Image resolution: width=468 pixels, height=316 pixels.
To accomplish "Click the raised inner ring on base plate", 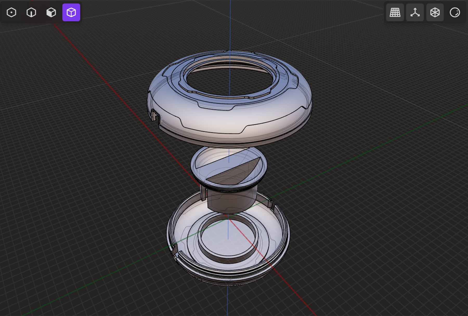I will 229,257.
